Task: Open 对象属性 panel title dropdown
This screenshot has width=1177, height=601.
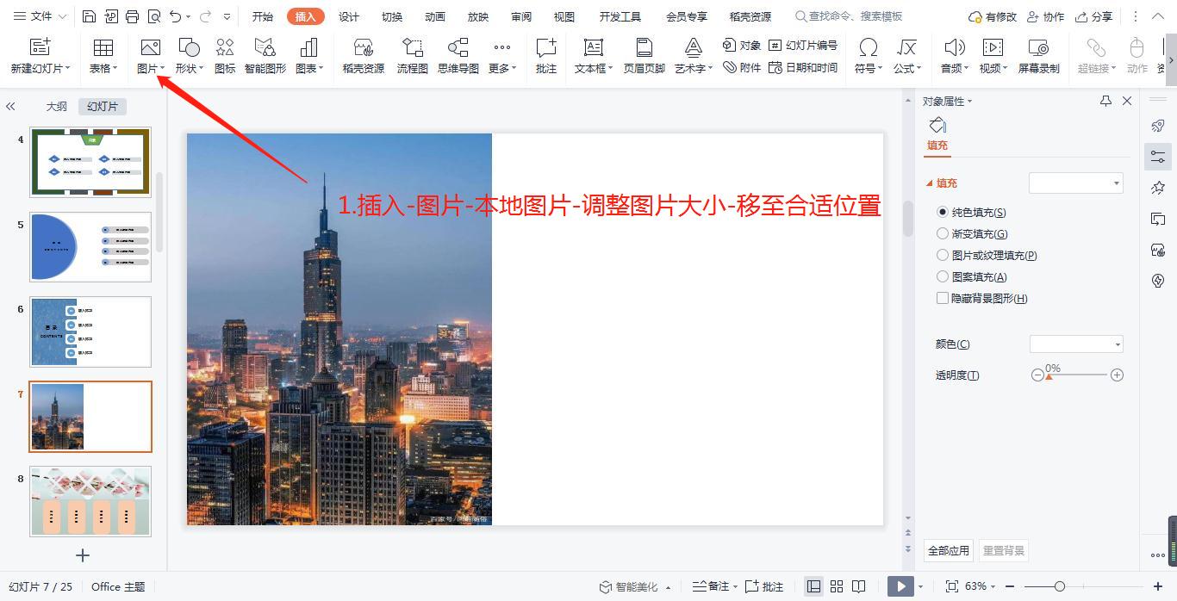Action: [969, 102]
